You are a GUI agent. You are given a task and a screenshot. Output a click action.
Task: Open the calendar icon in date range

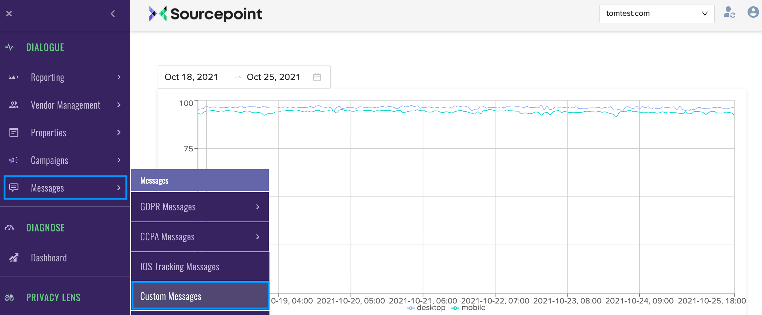pyautogui.click(x=317, y=77)
